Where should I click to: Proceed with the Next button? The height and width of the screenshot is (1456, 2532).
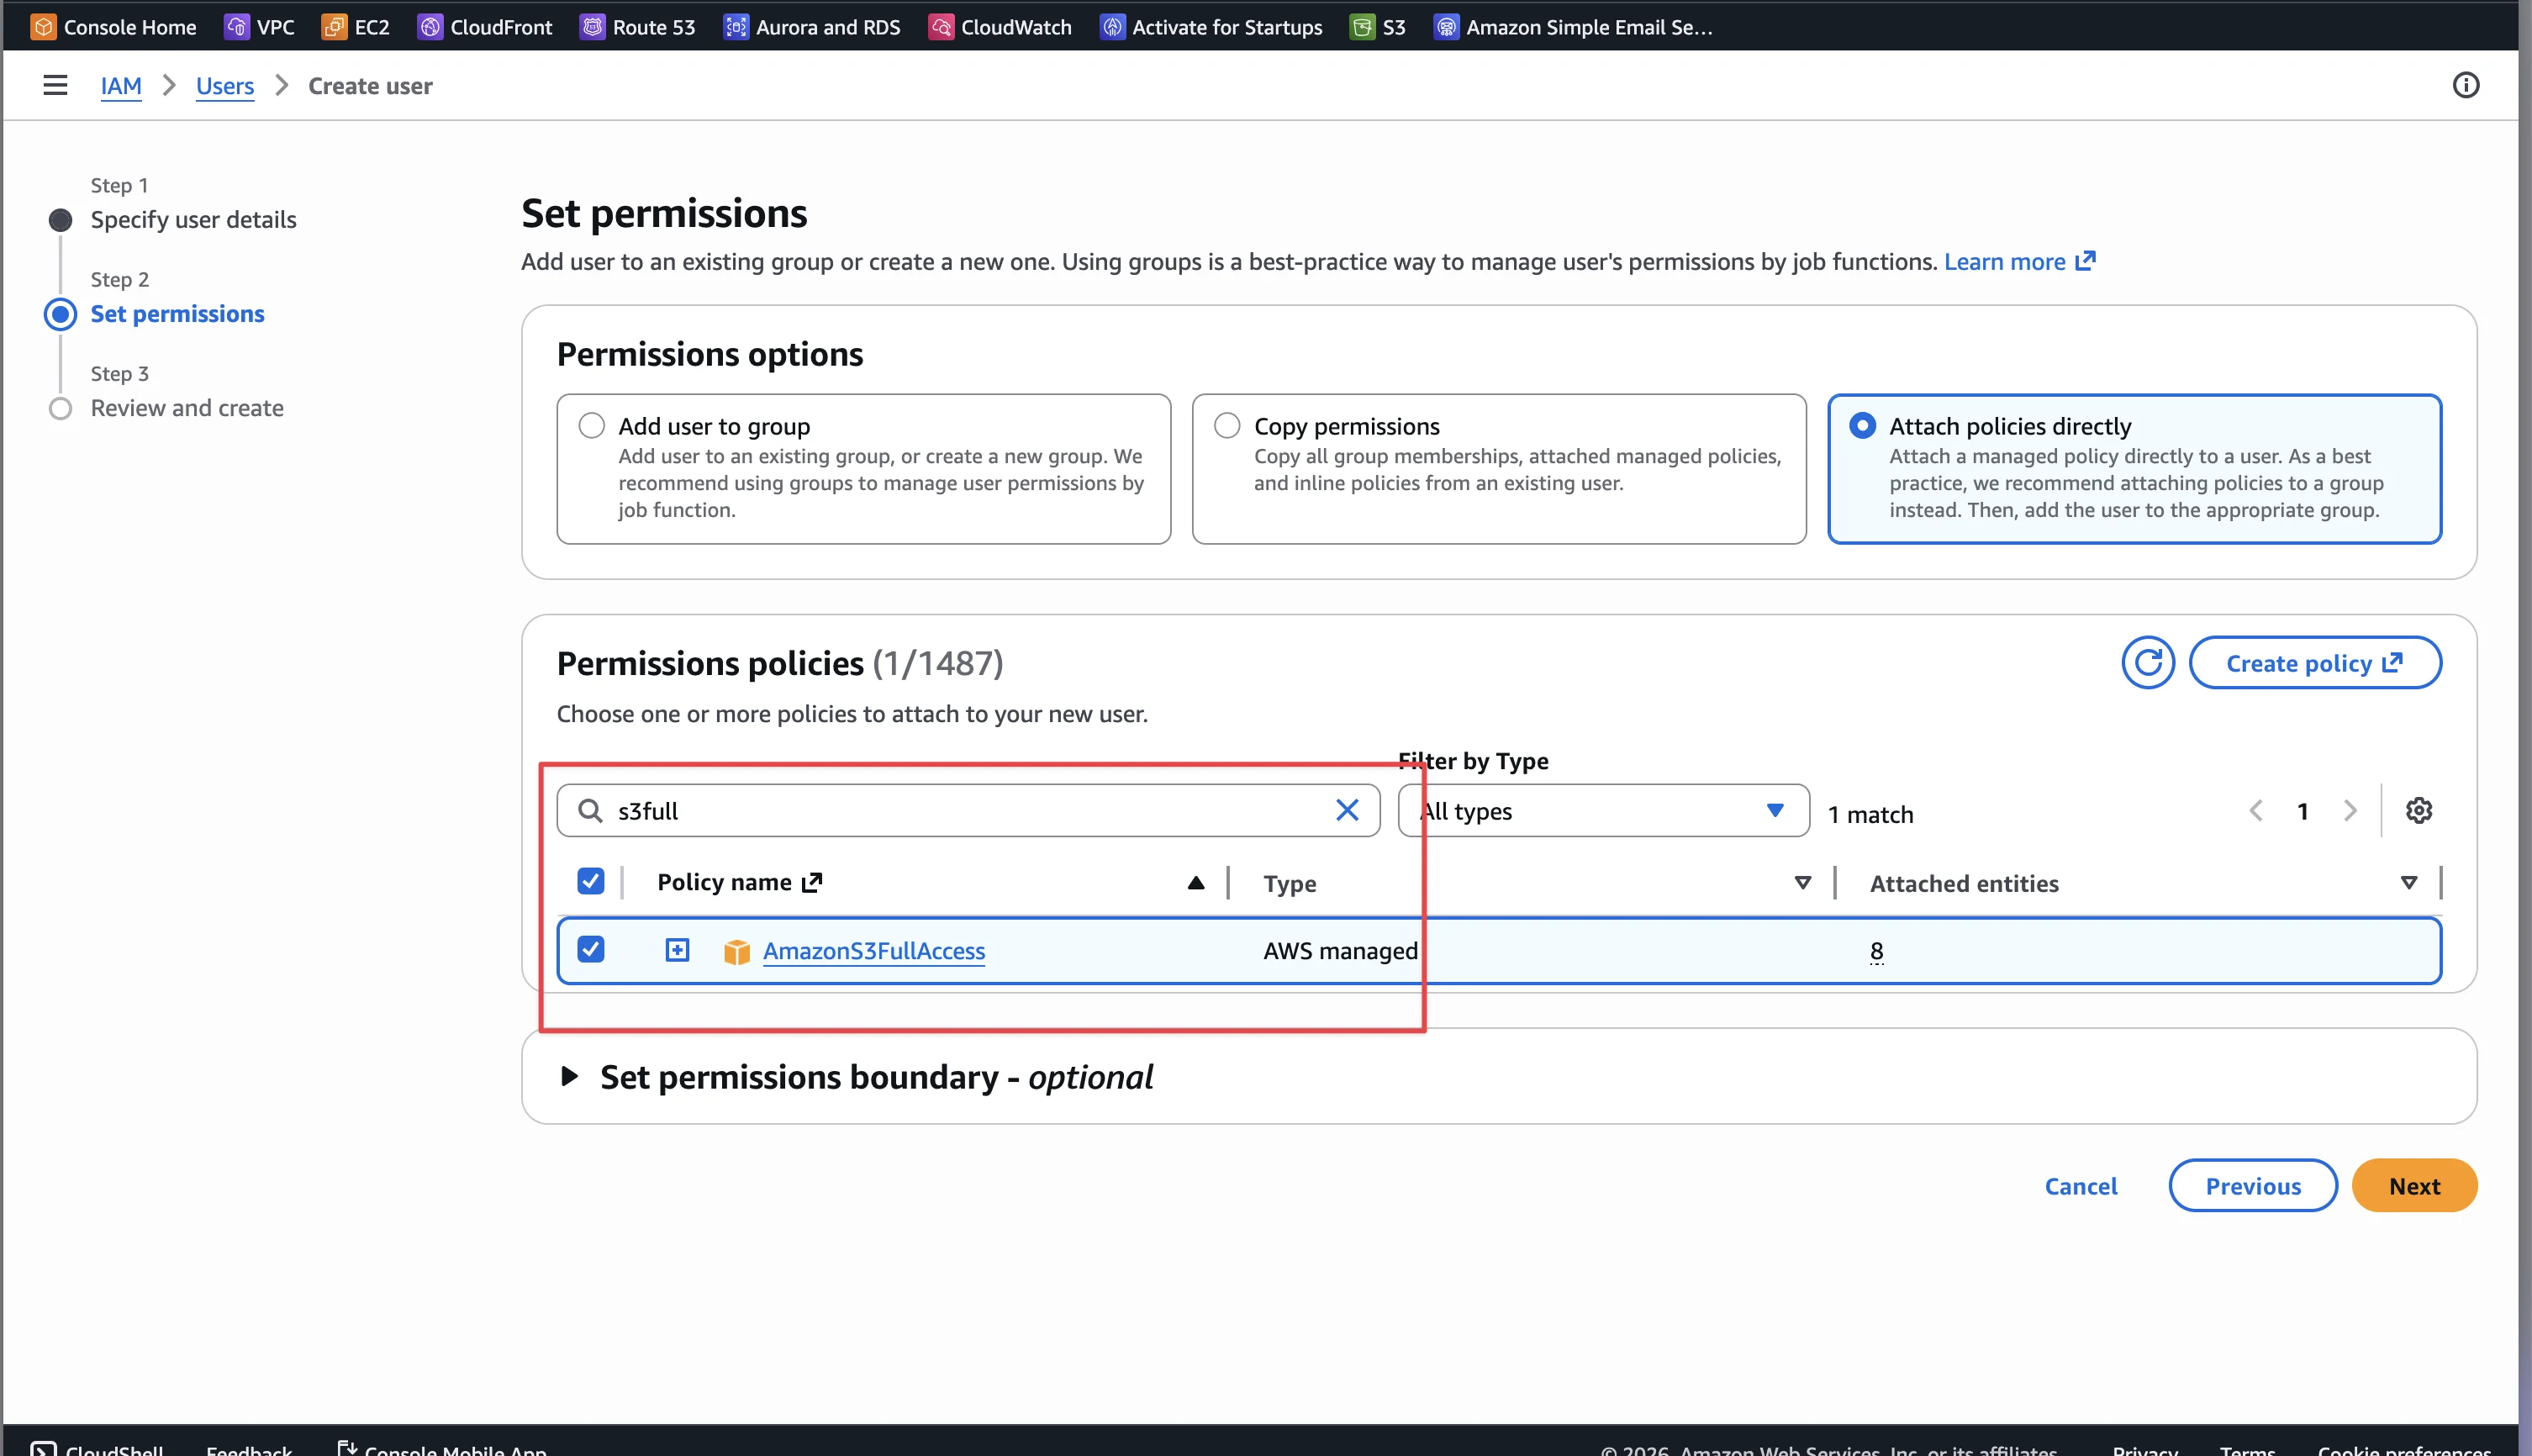[2414, 1185]
